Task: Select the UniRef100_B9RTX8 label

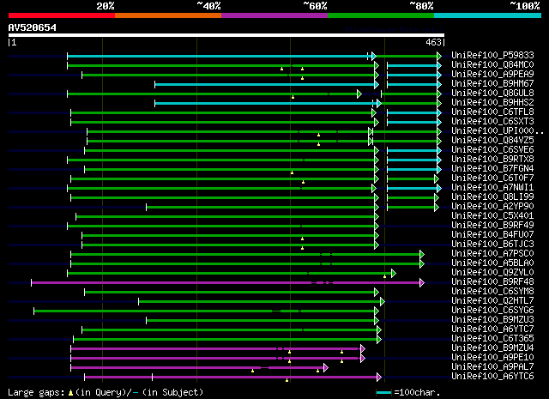Action: click(x=492, y=159)
